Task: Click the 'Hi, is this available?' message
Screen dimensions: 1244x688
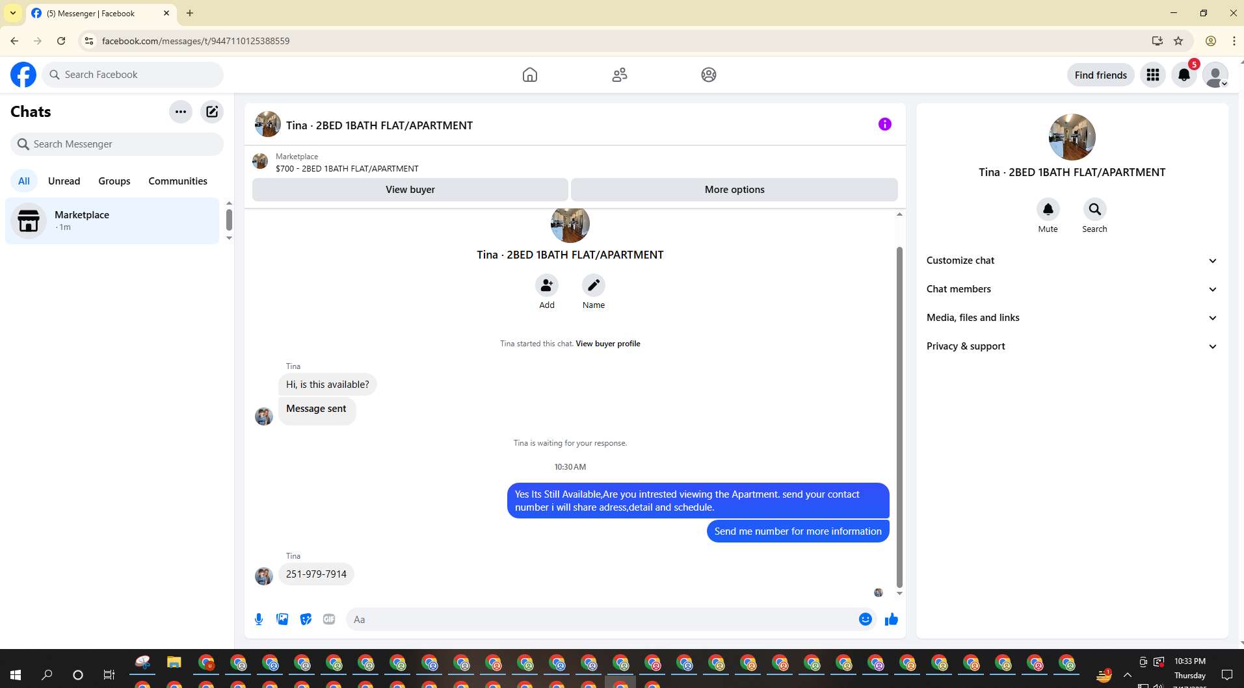Action: pos(328,385)
